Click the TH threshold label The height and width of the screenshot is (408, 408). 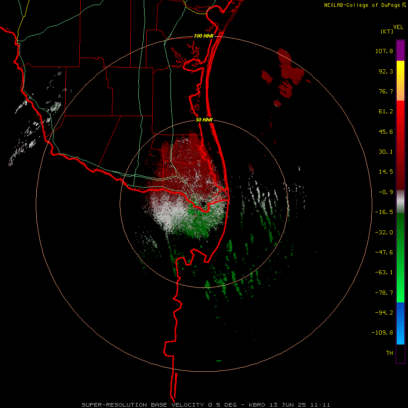(389, 353)
